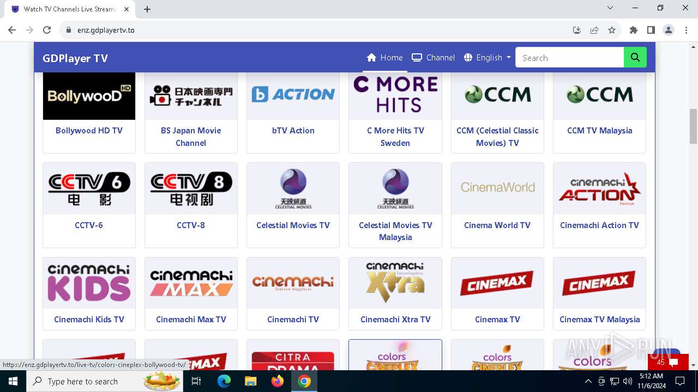Share this page via the share icon
Viewport: 698px width, 392px height.
click(594, 30)
